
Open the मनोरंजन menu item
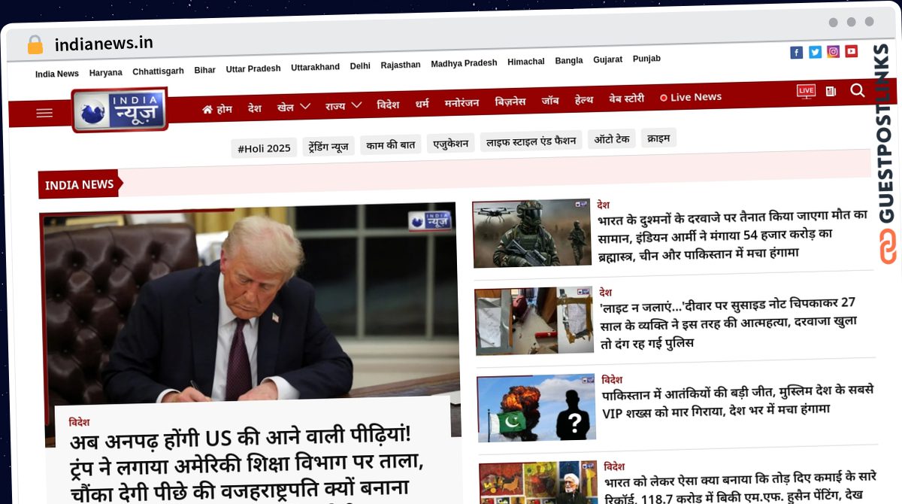462,103
